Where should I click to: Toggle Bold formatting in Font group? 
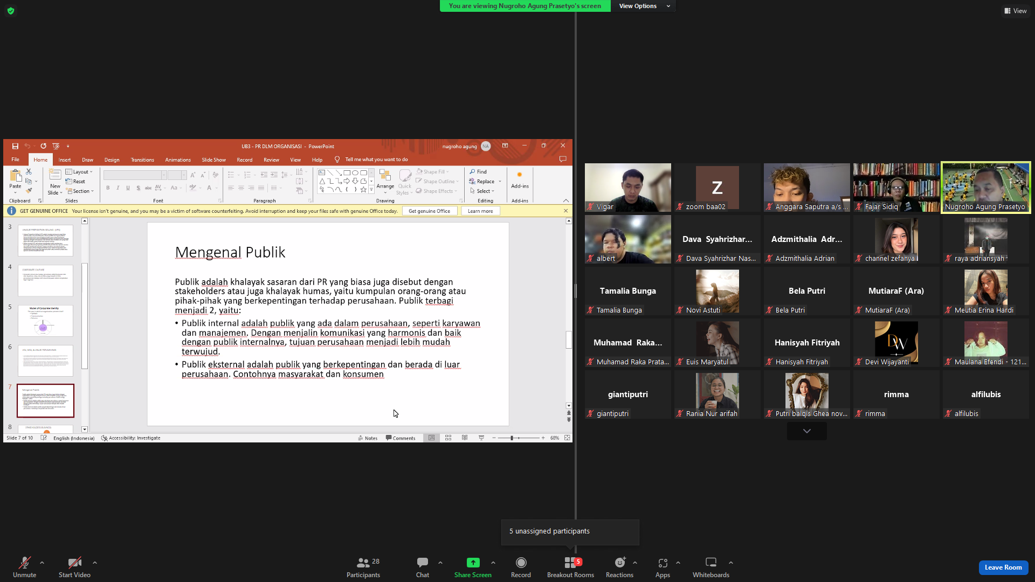pyautogui.click(x=108, y=188)
